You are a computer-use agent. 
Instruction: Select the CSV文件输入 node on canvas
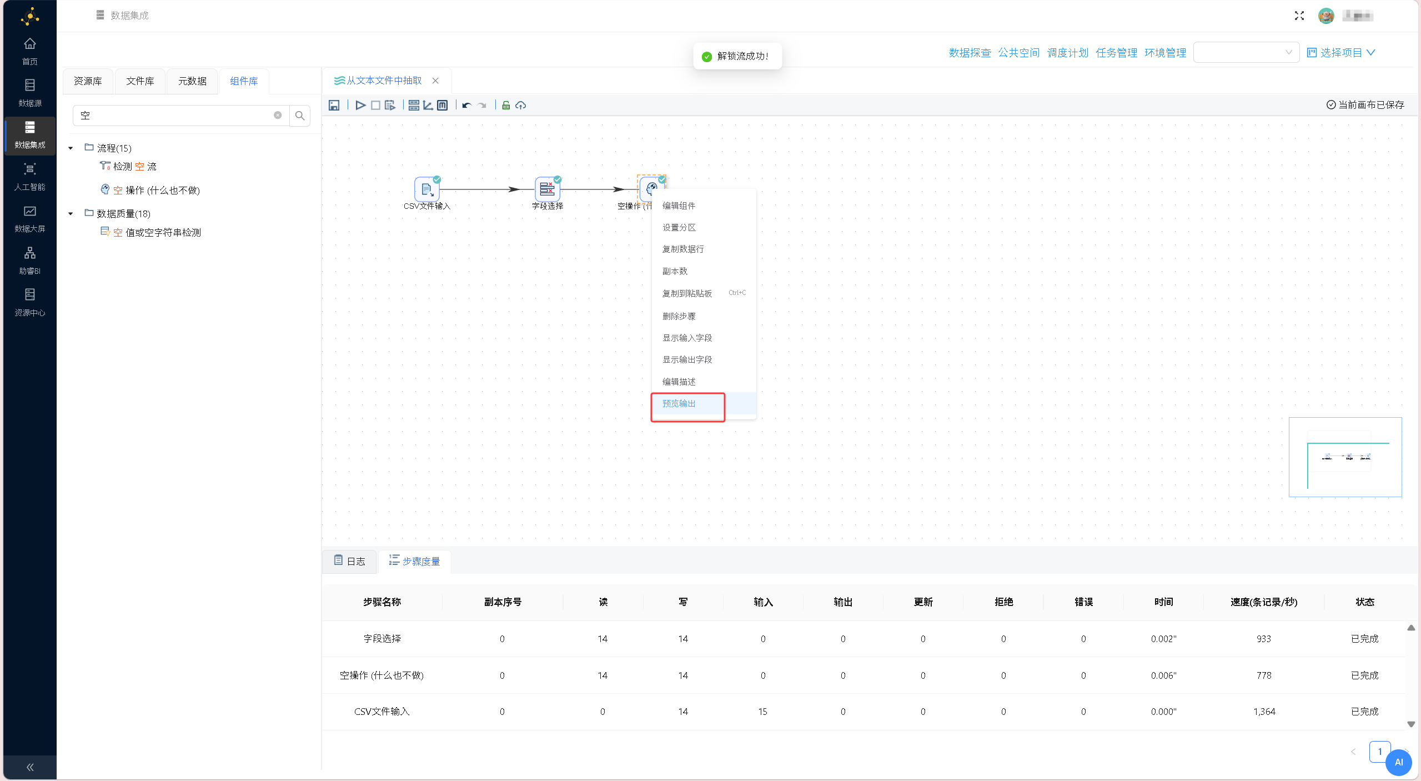pyautogui.click(x=426, y=189)
